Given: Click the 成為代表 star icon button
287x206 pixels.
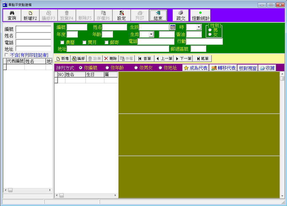Looking at the screenshot, I should [x=186, y=68].
